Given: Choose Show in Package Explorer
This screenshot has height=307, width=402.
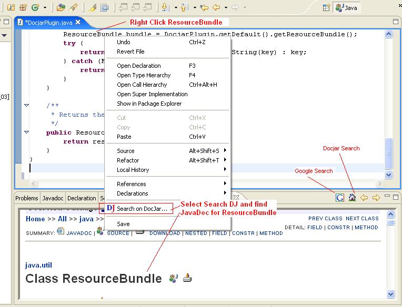Looking at the screenshot, I should point(168,104).
